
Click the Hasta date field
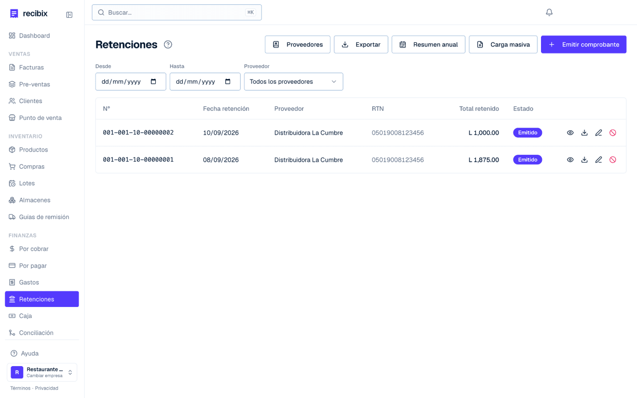pos(205,82)
